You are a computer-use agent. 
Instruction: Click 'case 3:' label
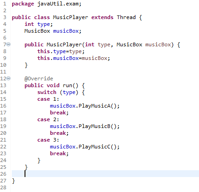48,140
